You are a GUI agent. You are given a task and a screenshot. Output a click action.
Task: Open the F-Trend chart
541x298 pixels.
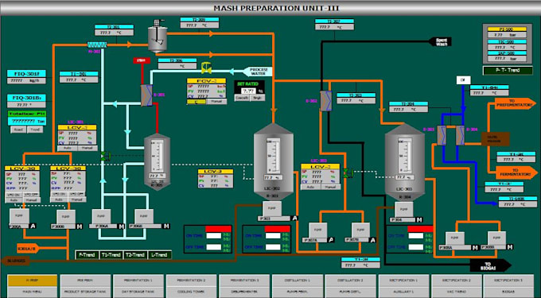point(88,255)
